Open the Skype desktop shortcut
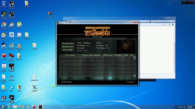Screen dimensions: 195x109 click(x=12, y=88)
